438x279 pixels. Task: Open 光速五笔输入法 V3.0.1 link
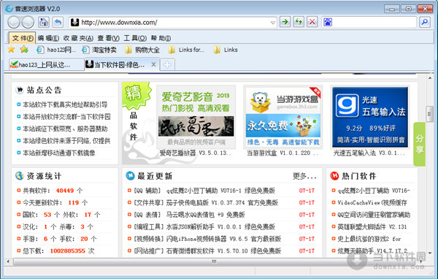[369, 153]
